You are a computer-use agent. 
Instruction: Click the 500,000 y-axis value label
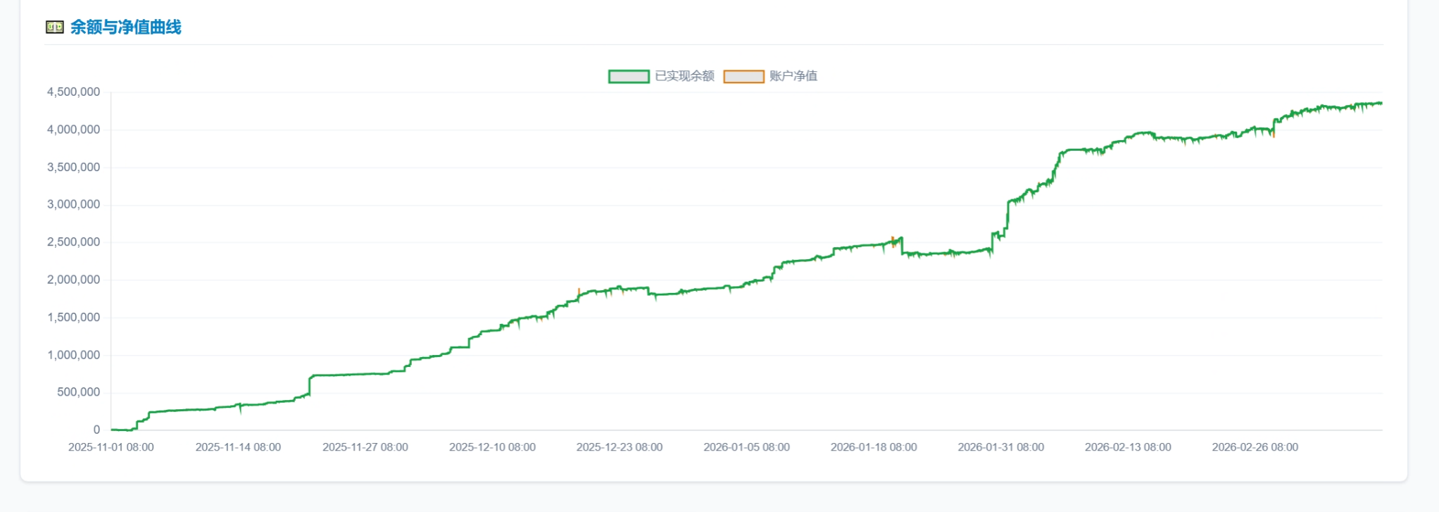click(79, 392)
